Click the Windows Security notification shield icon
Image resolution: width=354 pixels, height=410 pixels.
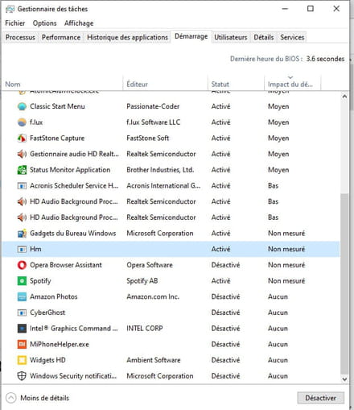click(x=22, y=376)
